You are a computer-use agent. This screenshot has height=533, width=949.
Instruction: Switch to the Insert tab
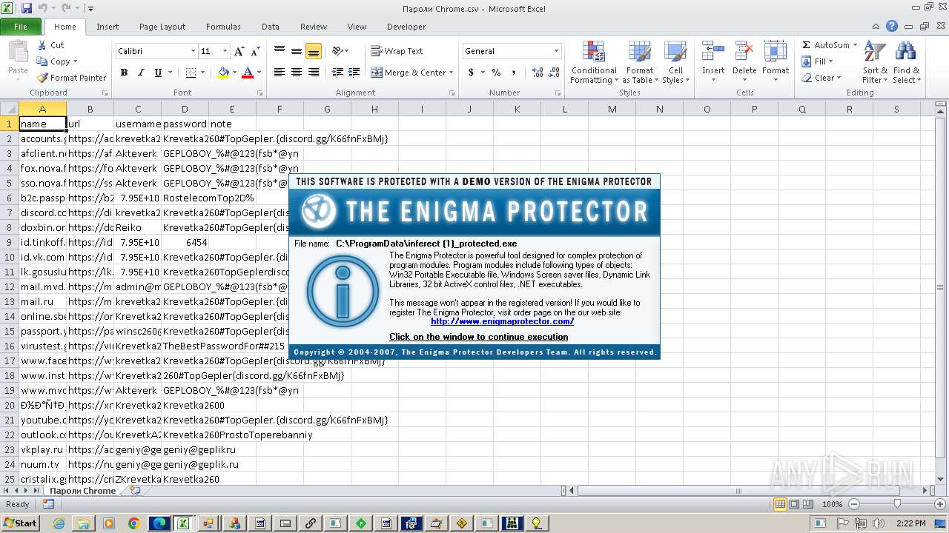coord(108,27)
